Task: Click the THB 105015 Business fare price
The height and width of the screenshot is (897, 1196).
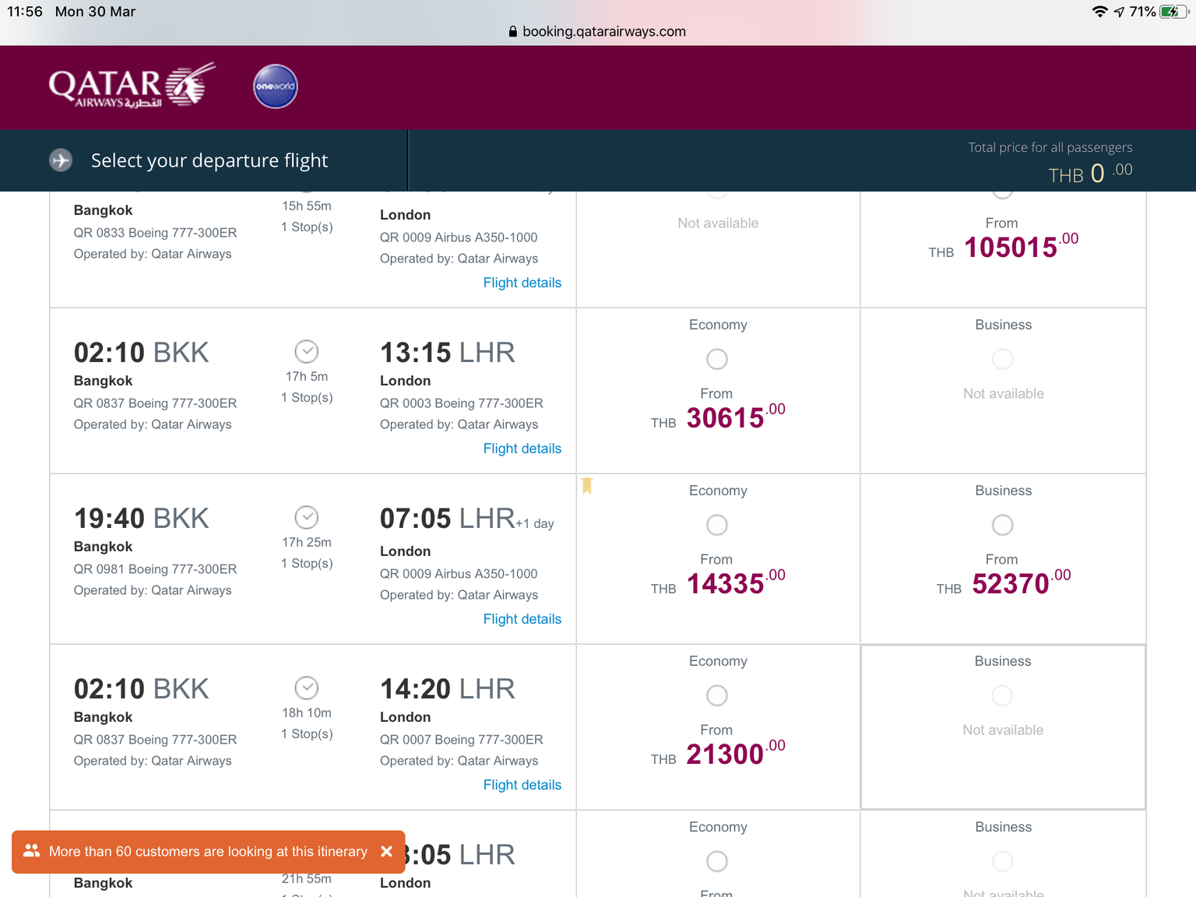Action: 1004,247
